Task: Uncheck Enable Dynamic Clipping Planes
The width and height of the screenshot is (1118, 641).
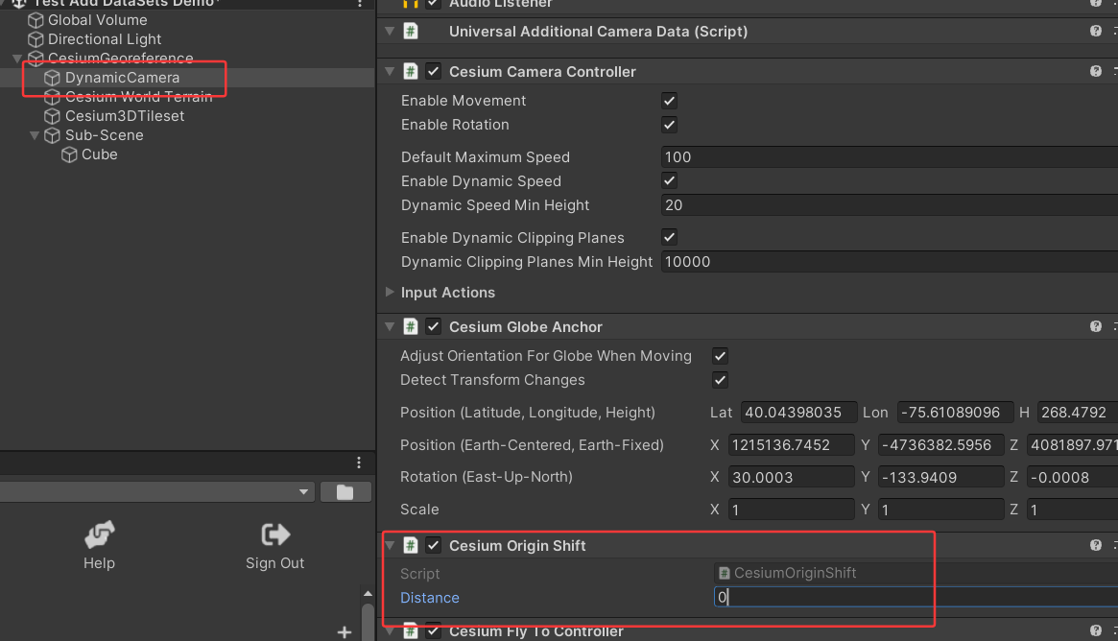Action: (669, 237)
